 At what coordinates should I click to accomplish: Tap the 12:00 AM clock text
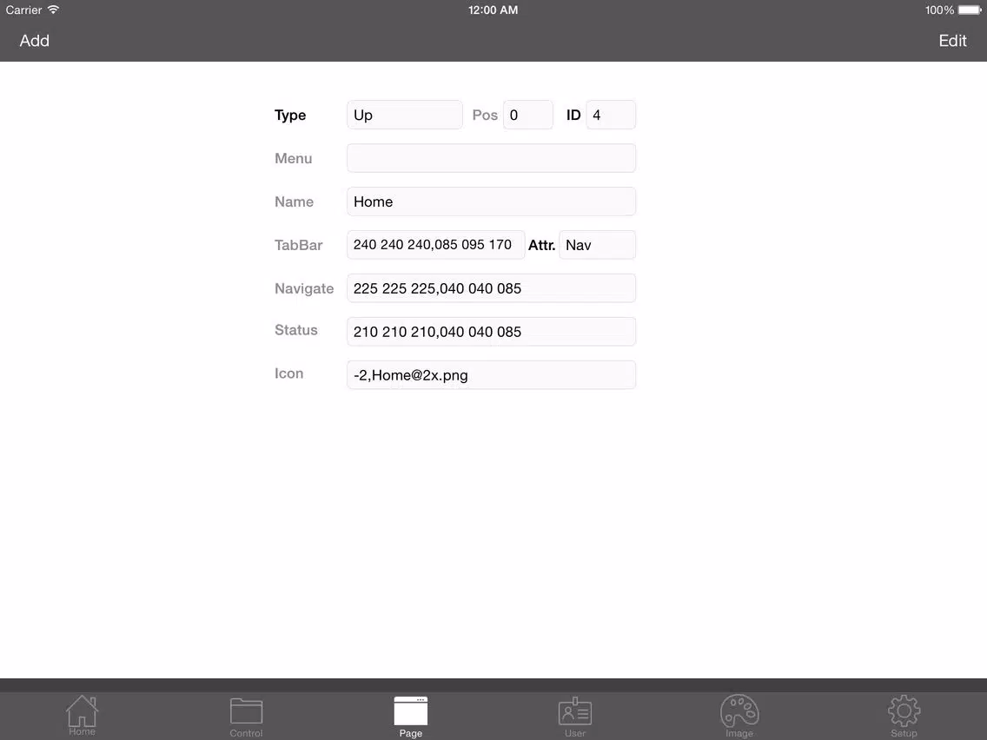493,10
